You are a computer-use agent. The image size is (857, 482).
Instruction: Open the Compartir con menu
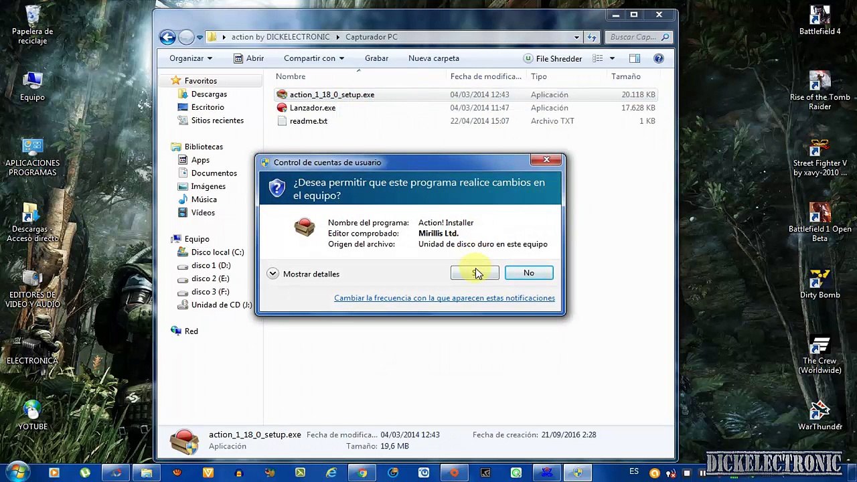(x=314, y=58)
